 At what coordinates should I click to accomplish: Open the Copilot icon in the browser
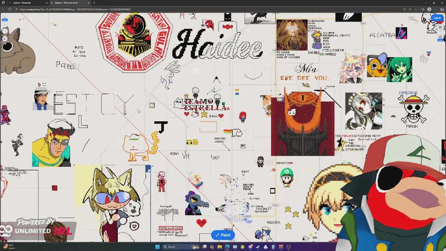(442, 9)
